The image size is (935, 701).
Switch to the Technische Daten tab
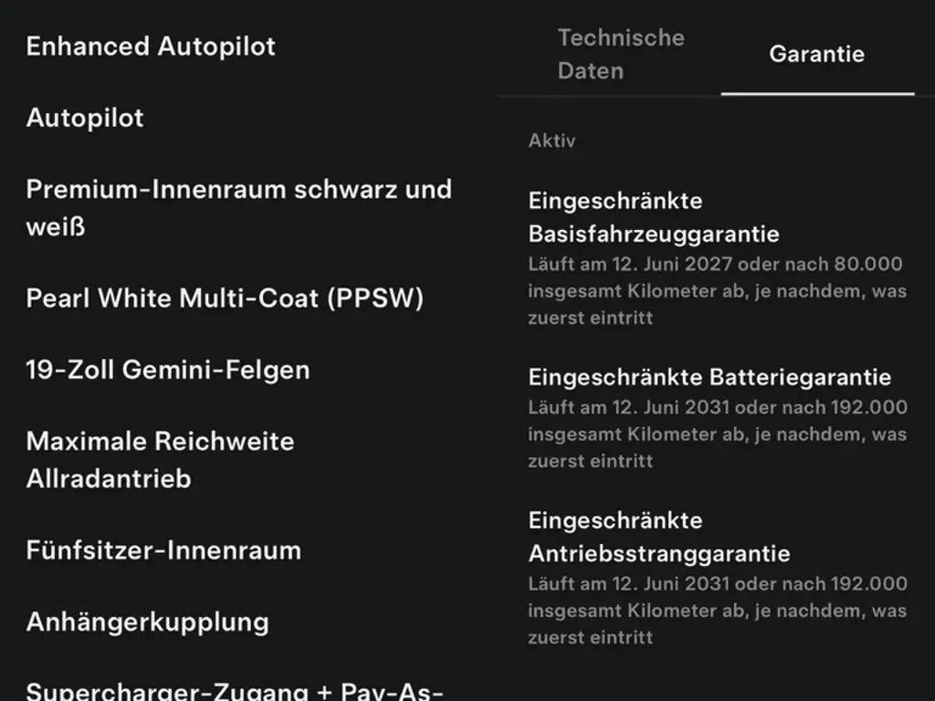(621, 54)
